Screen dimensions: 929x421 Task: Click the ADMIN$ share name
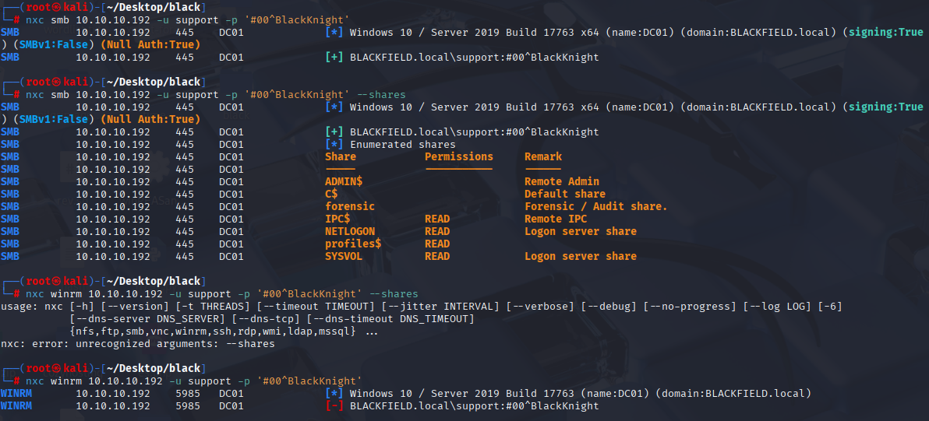tap(344, 181)
